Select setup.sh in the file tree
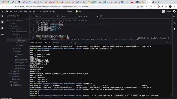This screenshot has height=99, width=177. [17, 79]
